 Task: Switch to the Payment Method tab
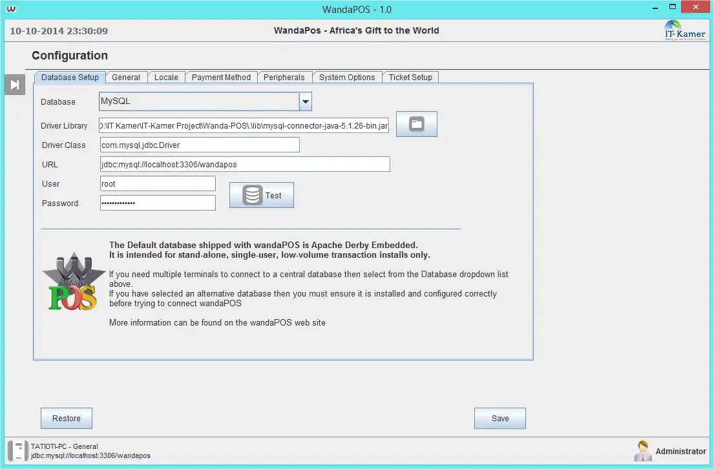click(x=221, y=78)
